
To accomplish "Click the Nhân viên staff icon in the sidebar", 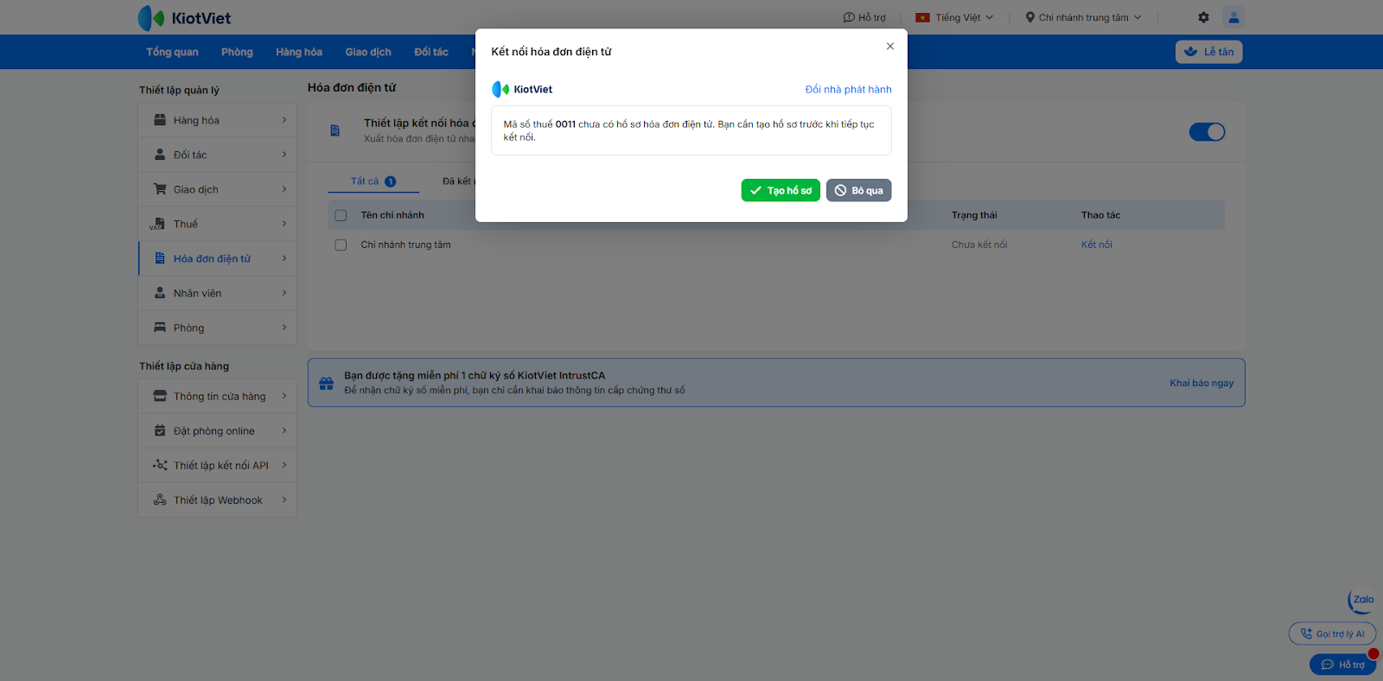I will tap(160, 293).
